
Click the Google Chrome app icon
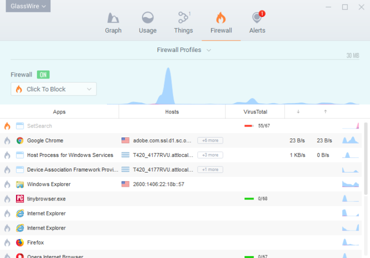click(x=20, y=140)
